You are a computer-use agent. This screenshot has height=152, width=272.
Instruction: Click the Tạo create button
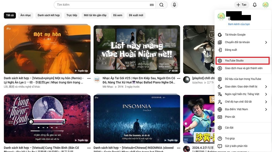[x=241, y=5]
